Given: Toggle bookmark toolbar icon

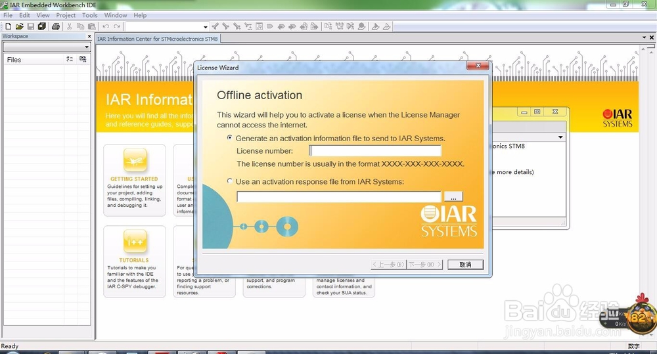Looking at the screenshot, I should (270, 26).
